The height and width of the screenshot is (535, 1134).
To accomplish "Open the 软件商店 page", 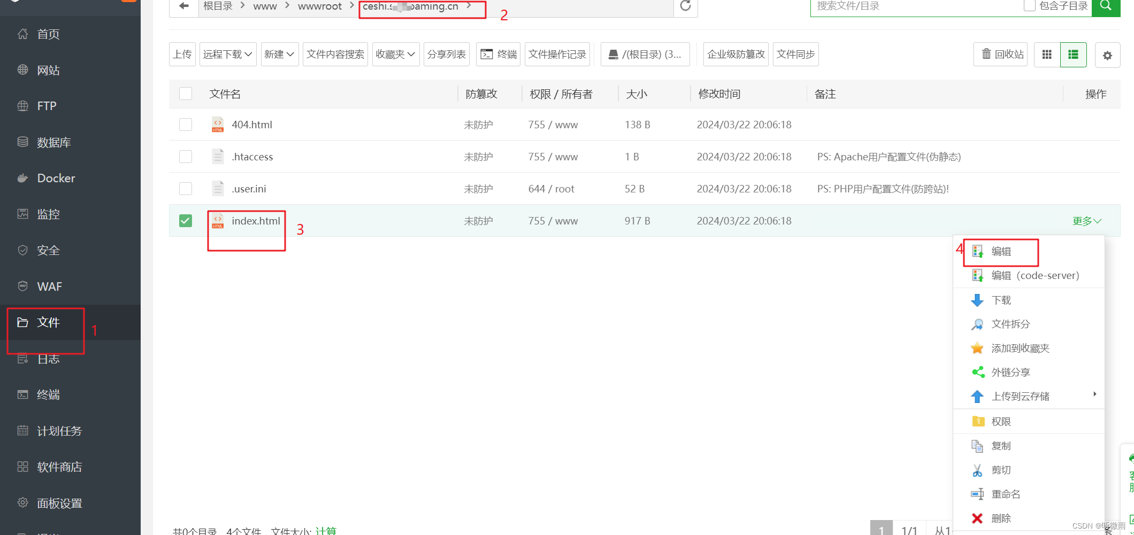I will tap(59, 467).
